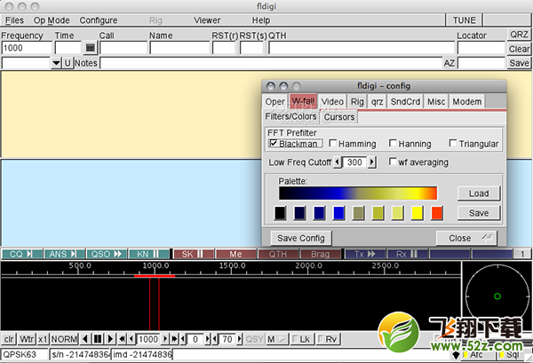Viewport: 533px width, 363px height.
Task: Open the Files menu
Action: 14,20
